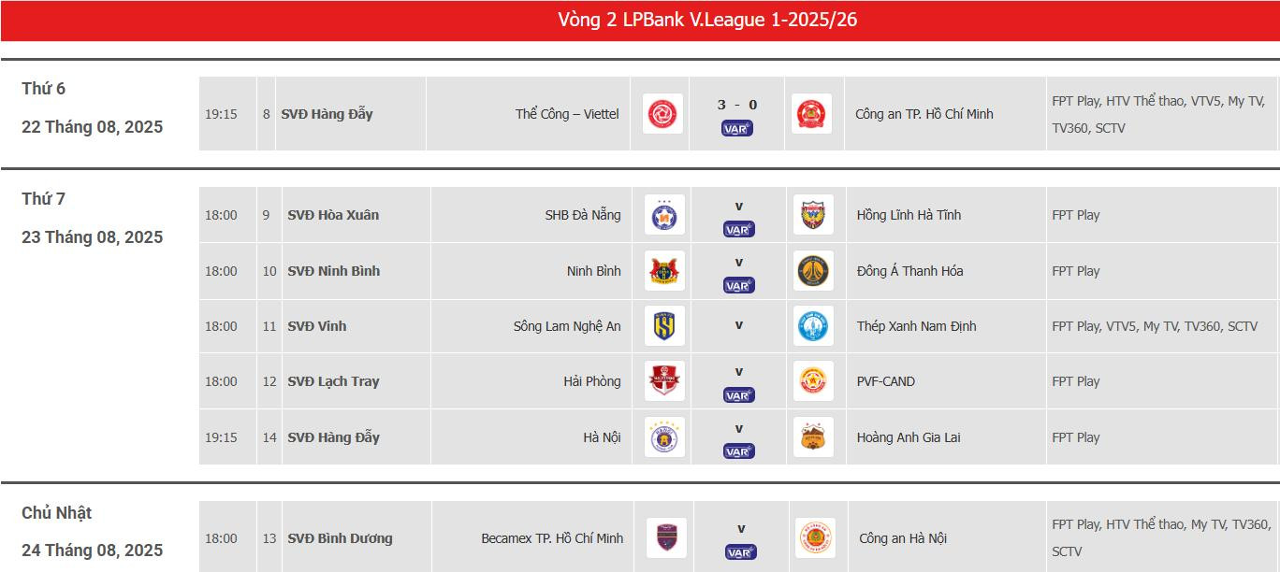The image size is (1280, 572).
Task: Click SVĐ Lạch Tray stadium name
Action: [333, 381]
